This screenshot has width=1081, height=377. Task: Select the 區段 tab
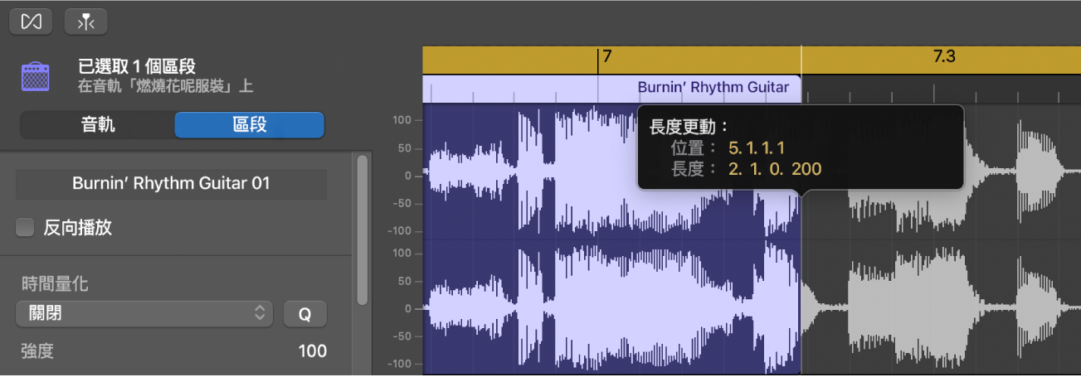coord(249,124)
